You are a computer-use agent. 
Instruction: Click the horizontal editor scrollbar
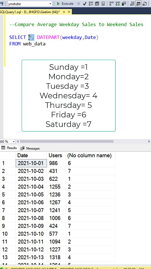(67, 141)
